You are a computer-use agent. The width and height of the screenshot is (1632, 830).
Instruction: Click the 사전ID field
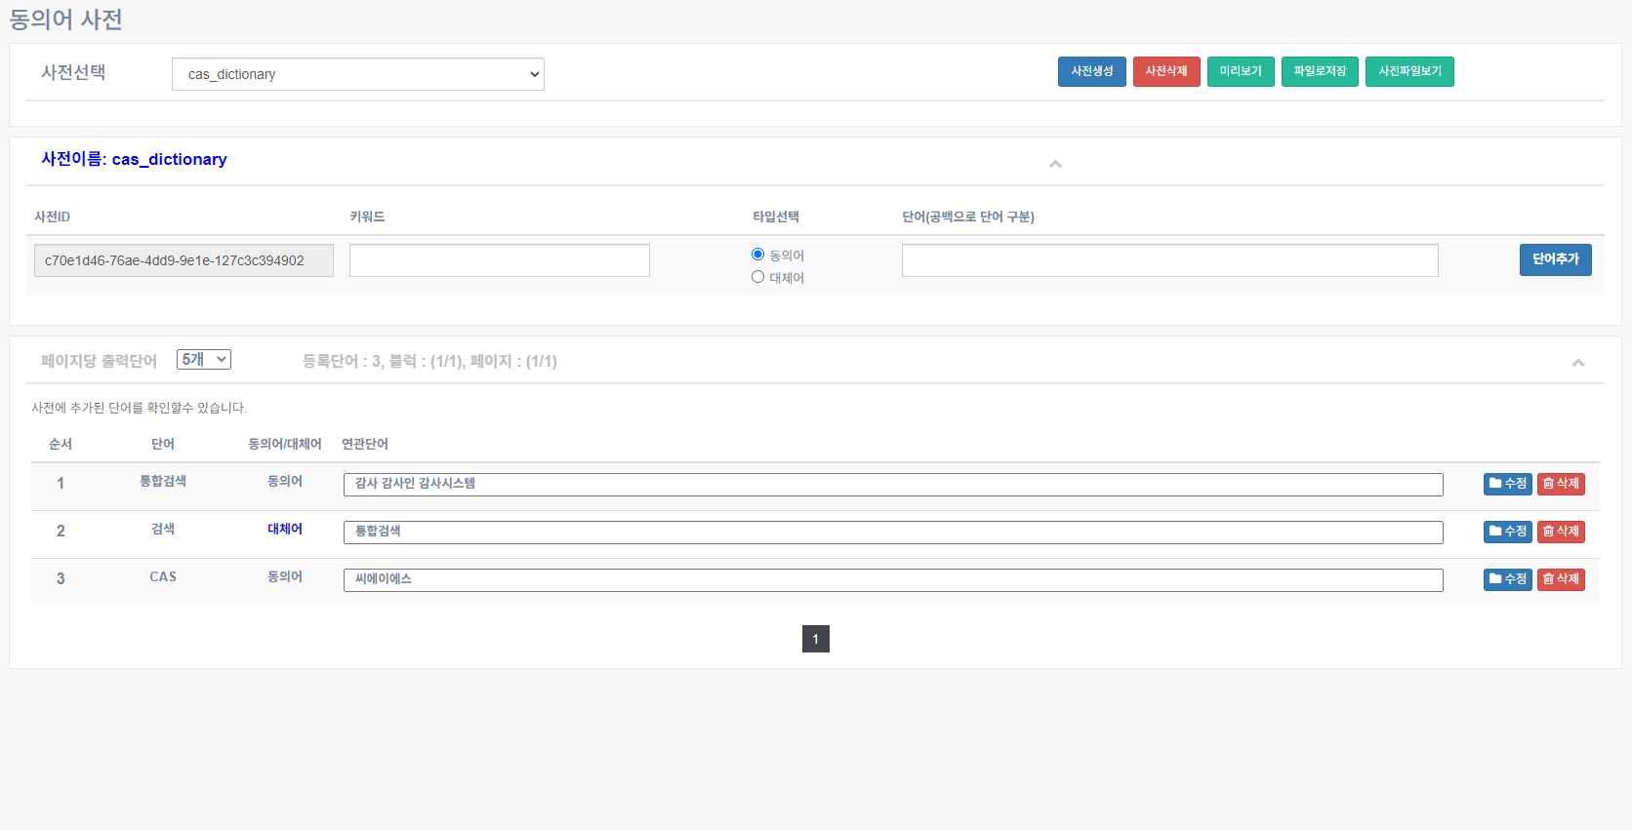click(184, 260)
